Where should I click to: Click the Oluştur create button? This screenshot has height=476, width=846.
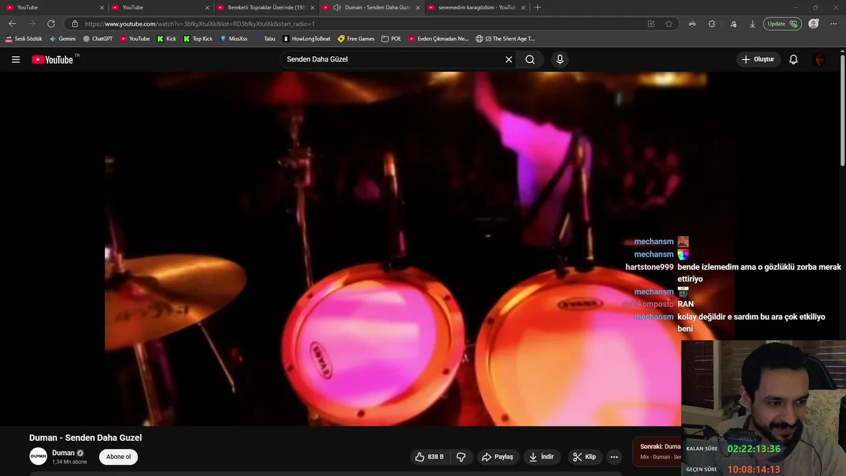(758, 59)
